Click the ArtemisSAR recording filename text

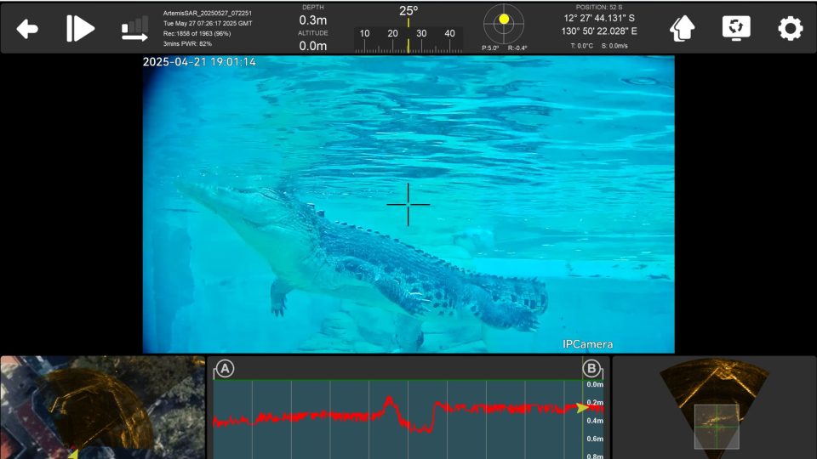coord(207,14)
